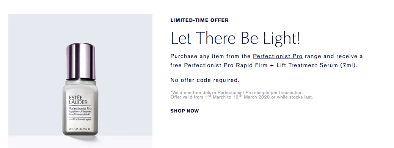Click the Acetyl Hexapeptide-8 line on bottle

pos(79,114)
